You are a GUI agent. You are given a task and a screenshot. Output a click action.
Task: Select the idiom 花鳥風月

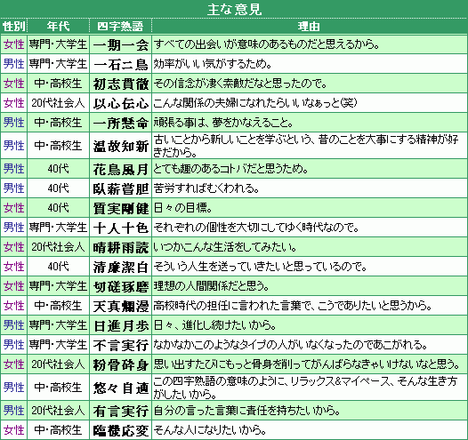121,169
